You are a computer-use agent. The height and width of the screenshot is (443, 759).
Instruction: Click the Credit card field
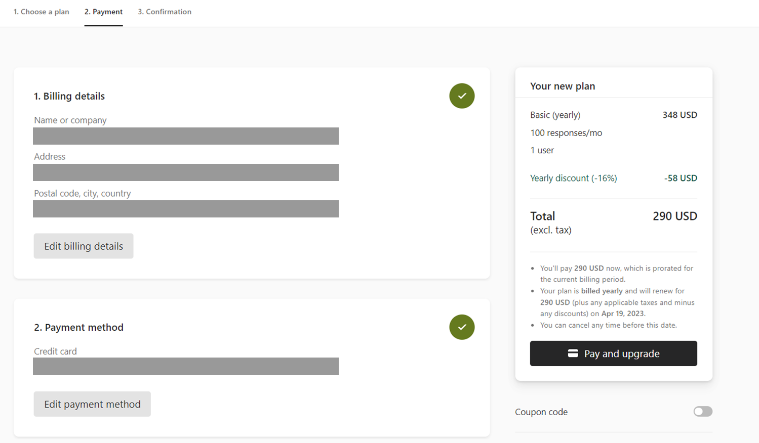pyautogui.click(x=186, y=367)
